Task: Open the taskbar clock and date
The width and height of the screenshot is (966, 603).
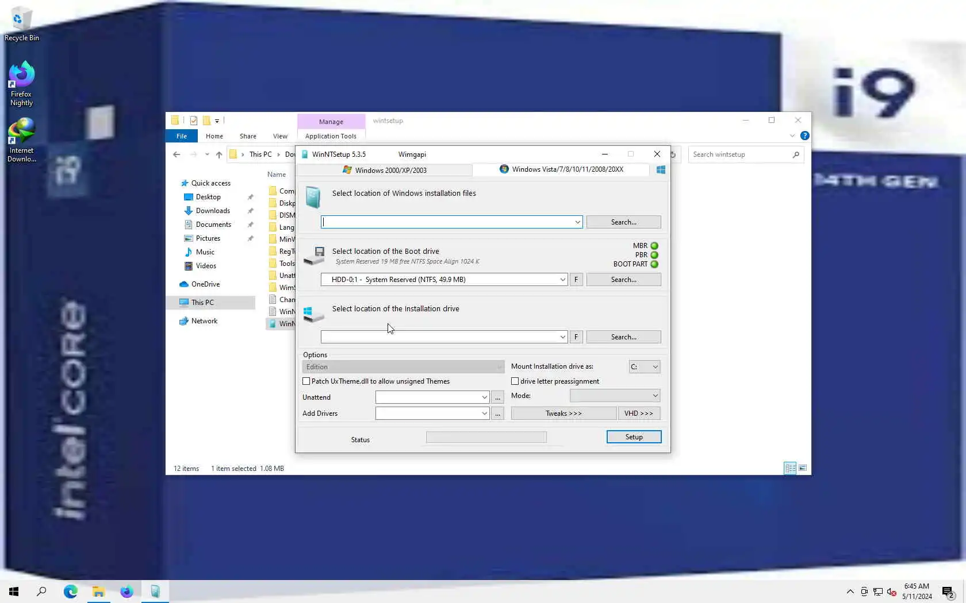Action: point(917,592)
